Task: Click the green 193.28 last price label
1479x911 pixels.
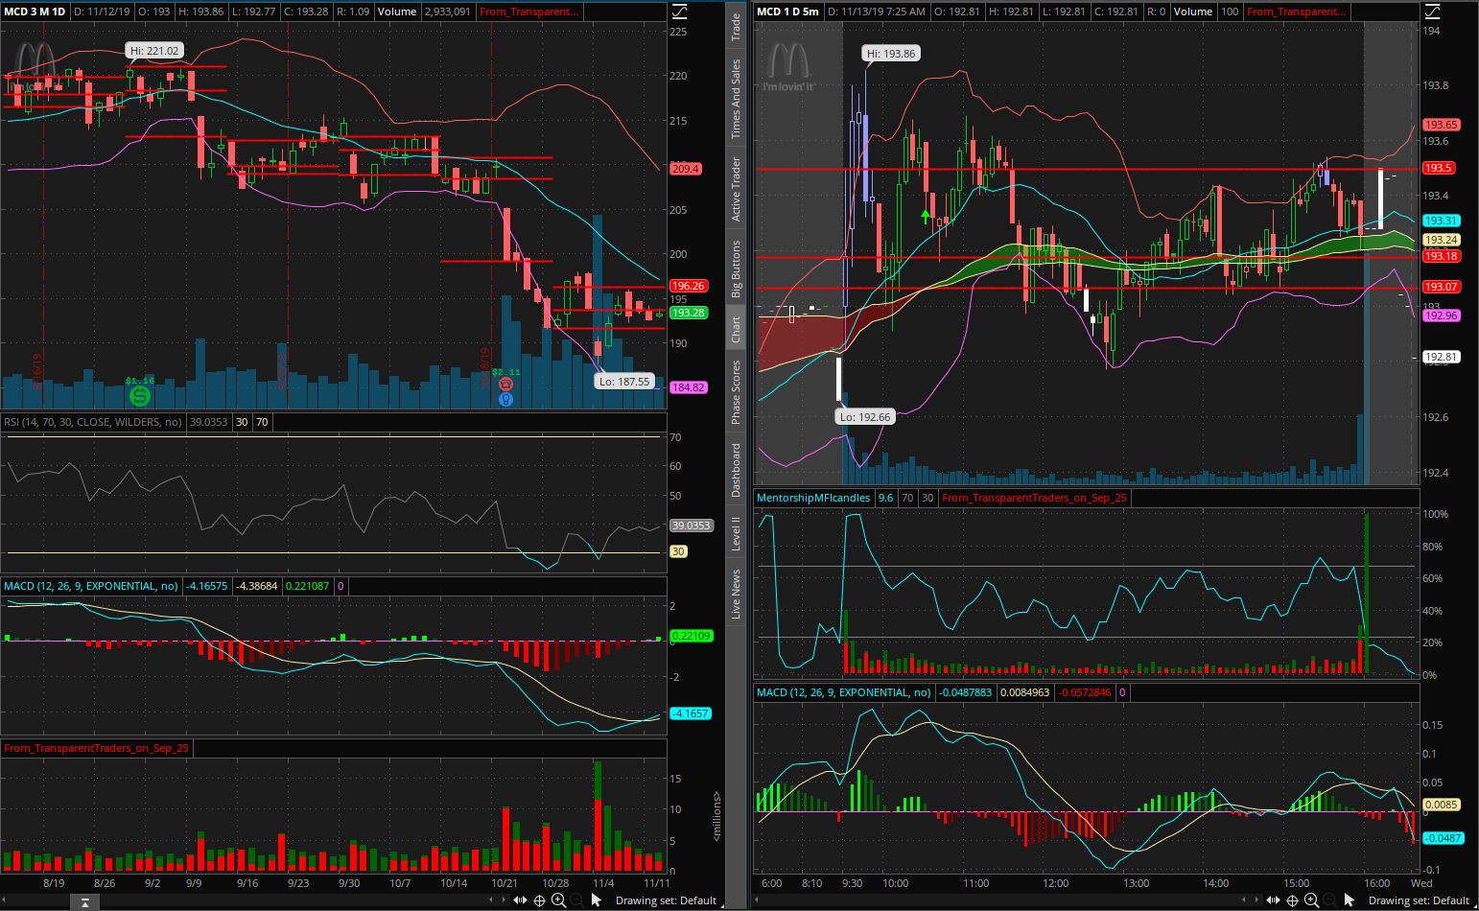Action: 688,313
